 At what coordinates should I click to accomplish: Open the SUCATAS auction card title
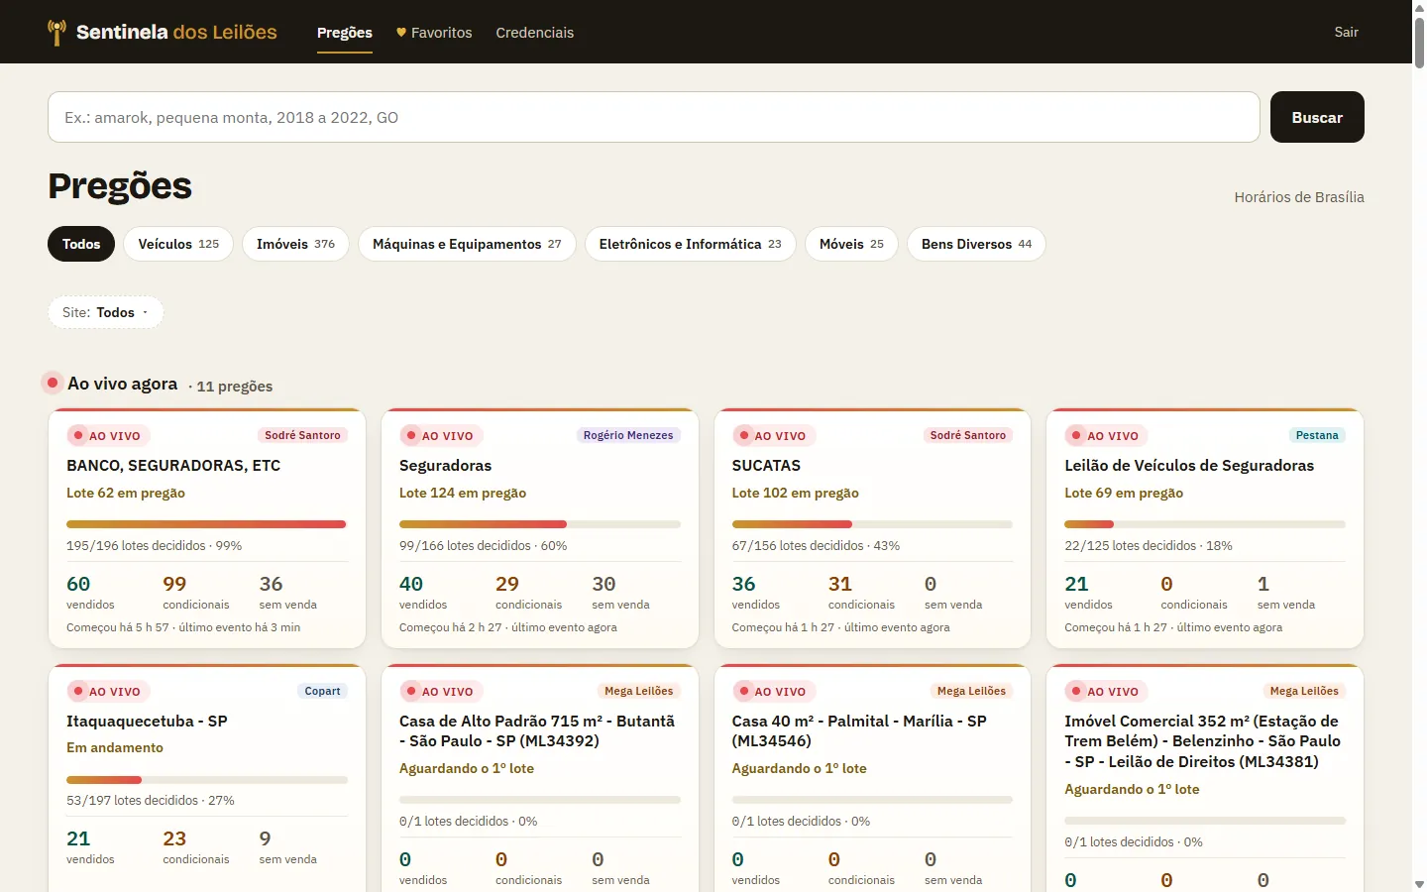(x=766, y=465)
